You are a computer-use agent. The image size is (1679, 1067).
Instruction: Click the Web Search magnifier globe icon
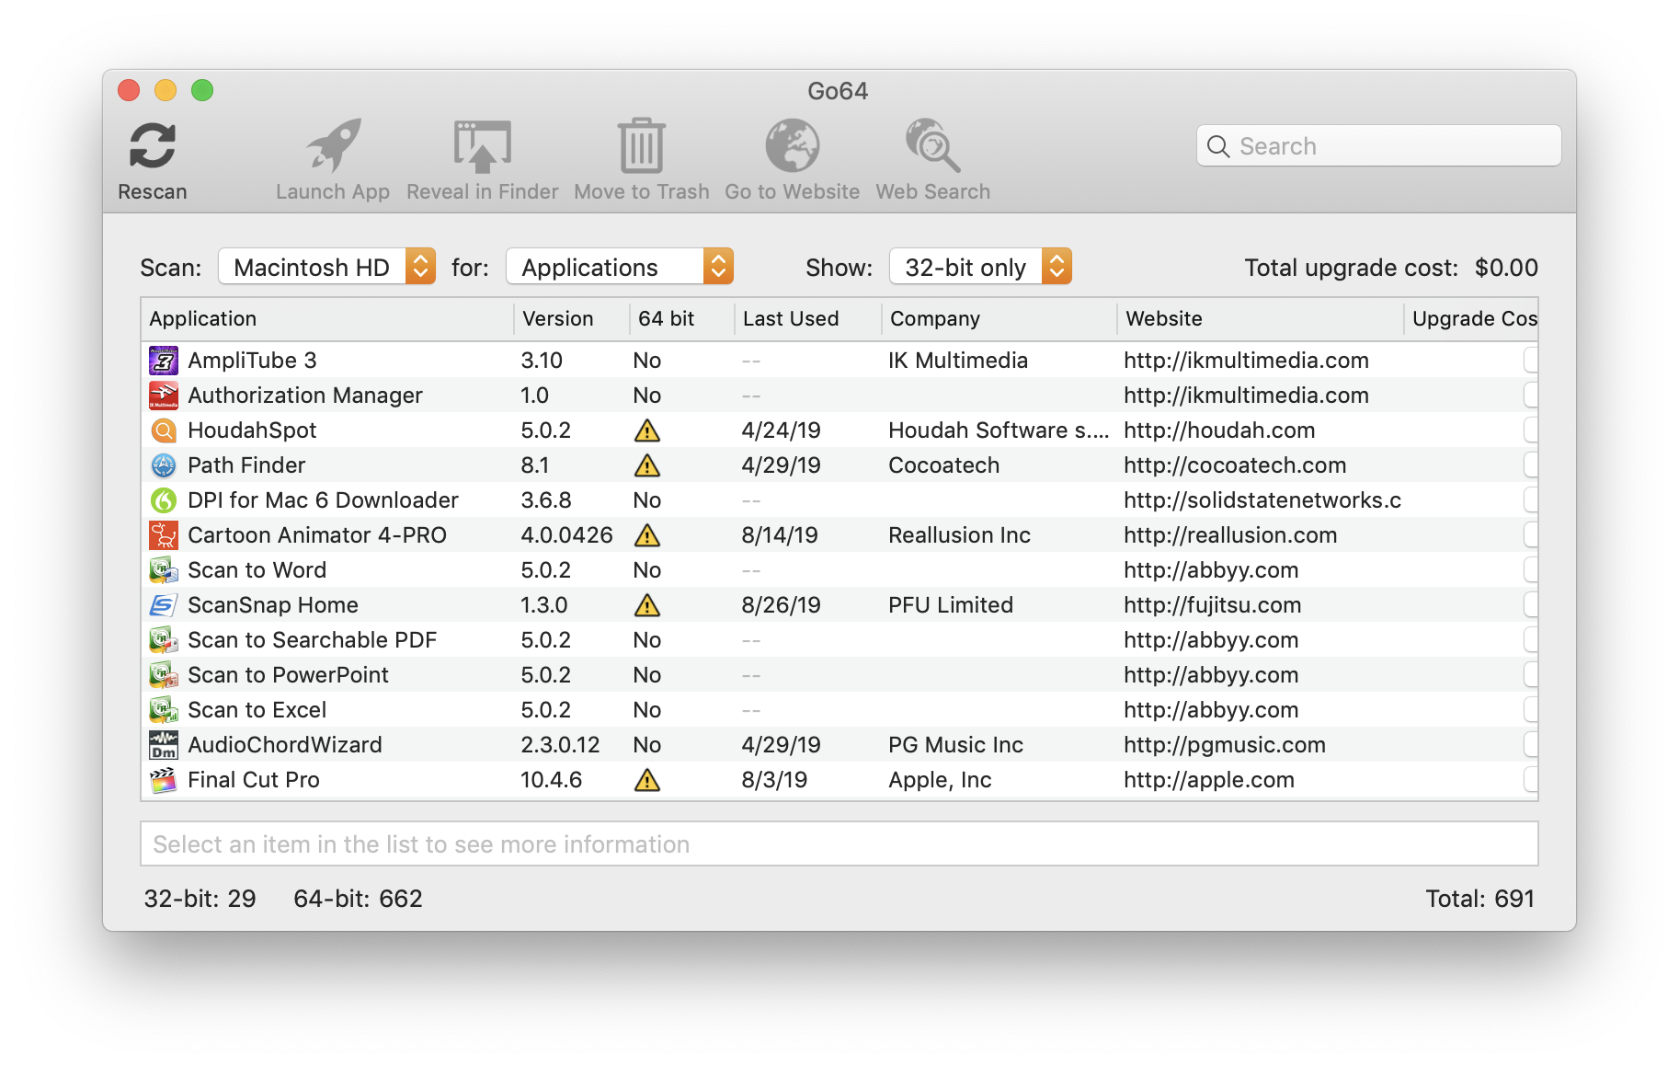tap(933, 145)
